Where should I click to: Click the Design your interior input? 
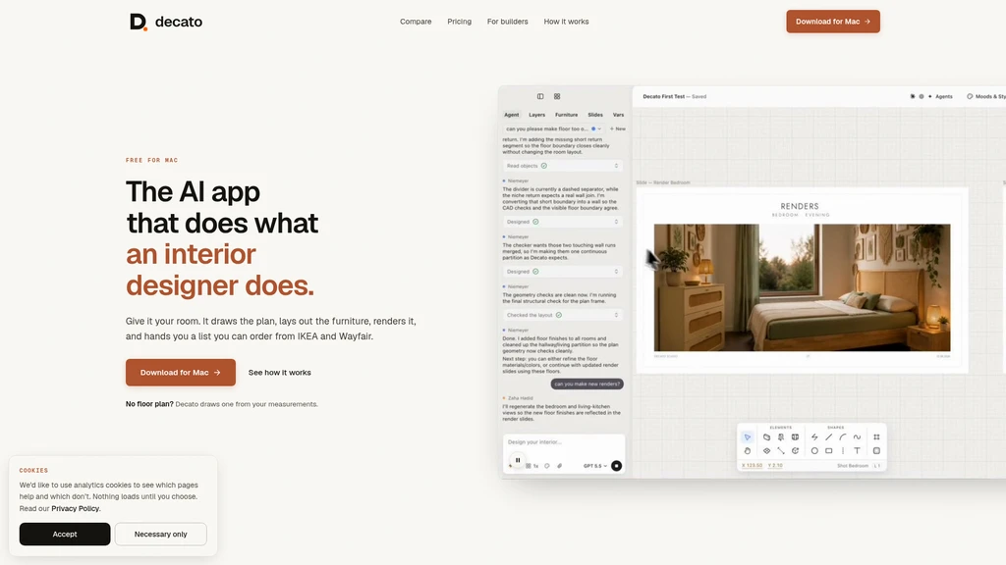coord(563,442)
